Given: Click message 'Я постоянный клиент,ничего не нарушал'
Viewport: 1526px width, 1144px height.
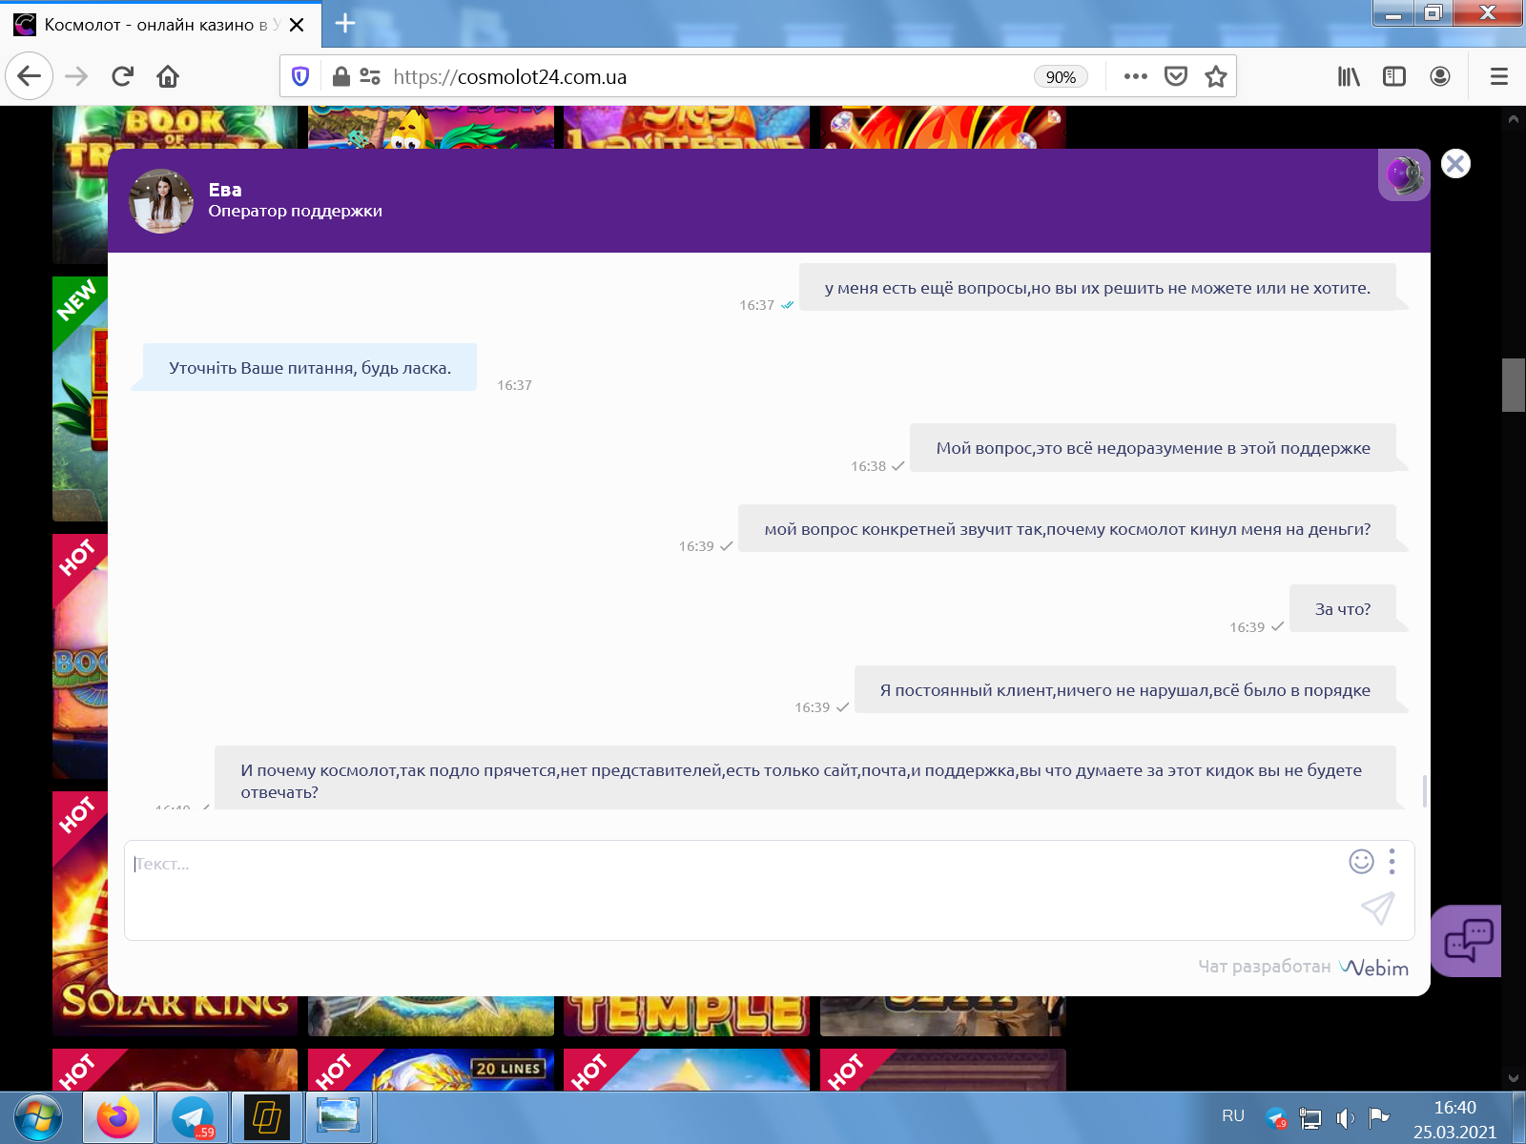Looking at the screenshot, I should click(1125, 690).
